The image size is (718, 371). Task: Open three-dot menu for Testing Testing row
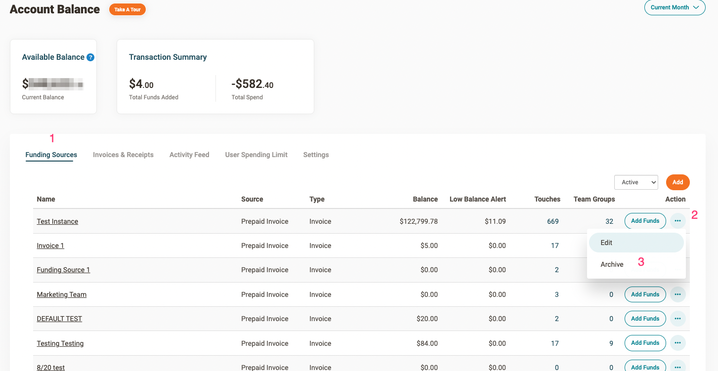(677, 343)
